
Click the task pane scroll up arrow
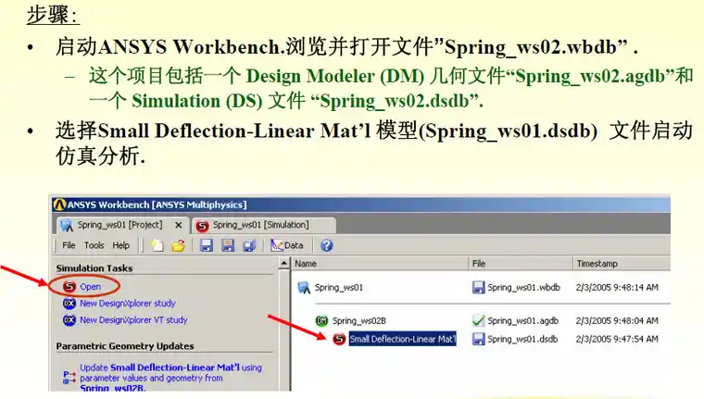pyautogui.click(x=284, y=263)
